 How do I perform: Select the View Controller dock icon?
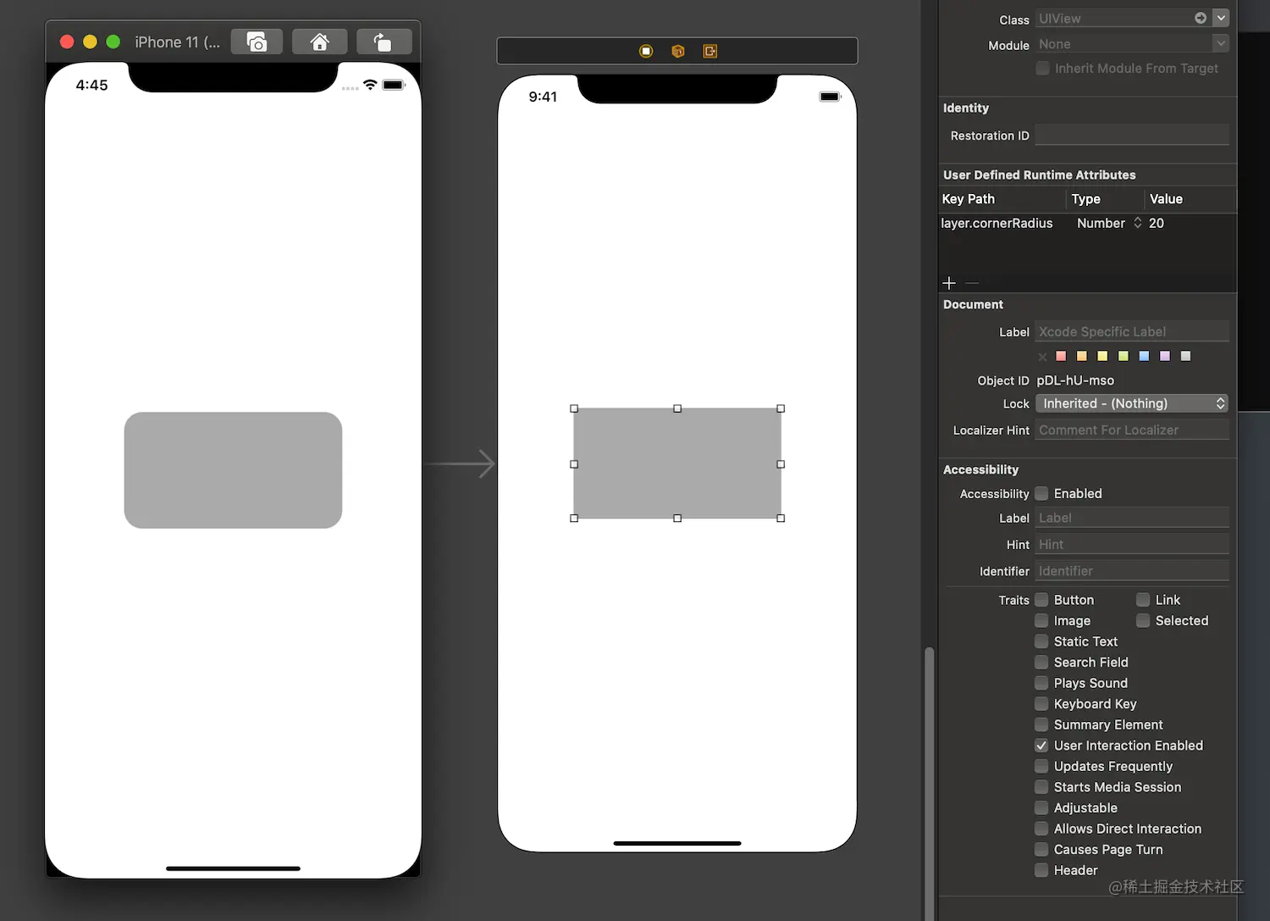646,51
